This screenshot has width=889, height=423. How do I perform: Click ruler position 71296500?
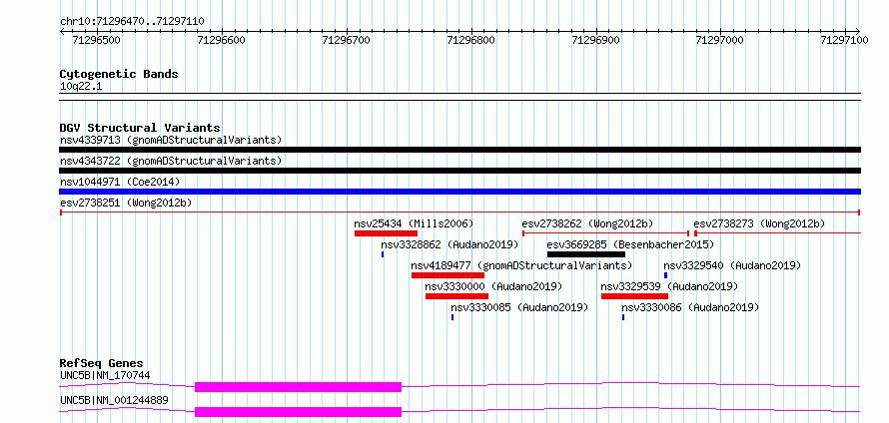point(96,40)
